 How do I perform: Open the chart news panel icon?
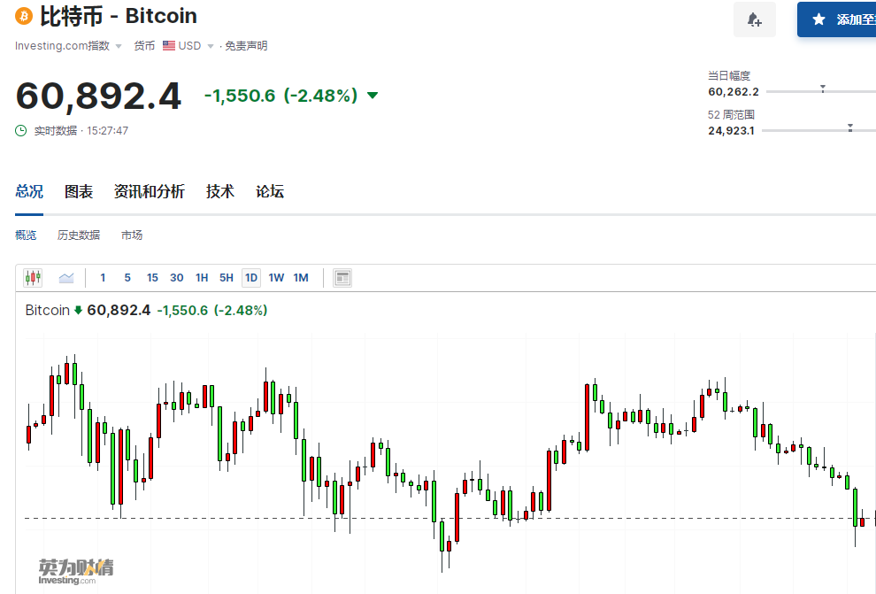(x=342, y=278)
